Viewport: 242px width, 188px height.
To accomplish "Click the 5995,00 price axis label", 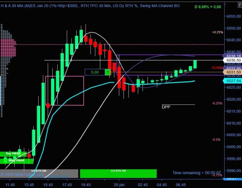I will click(x=233, y=159).
